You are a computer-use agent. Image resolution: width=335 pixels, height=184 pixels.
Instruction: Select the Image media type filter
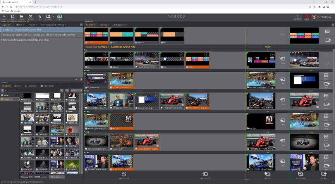click(7, 99)
